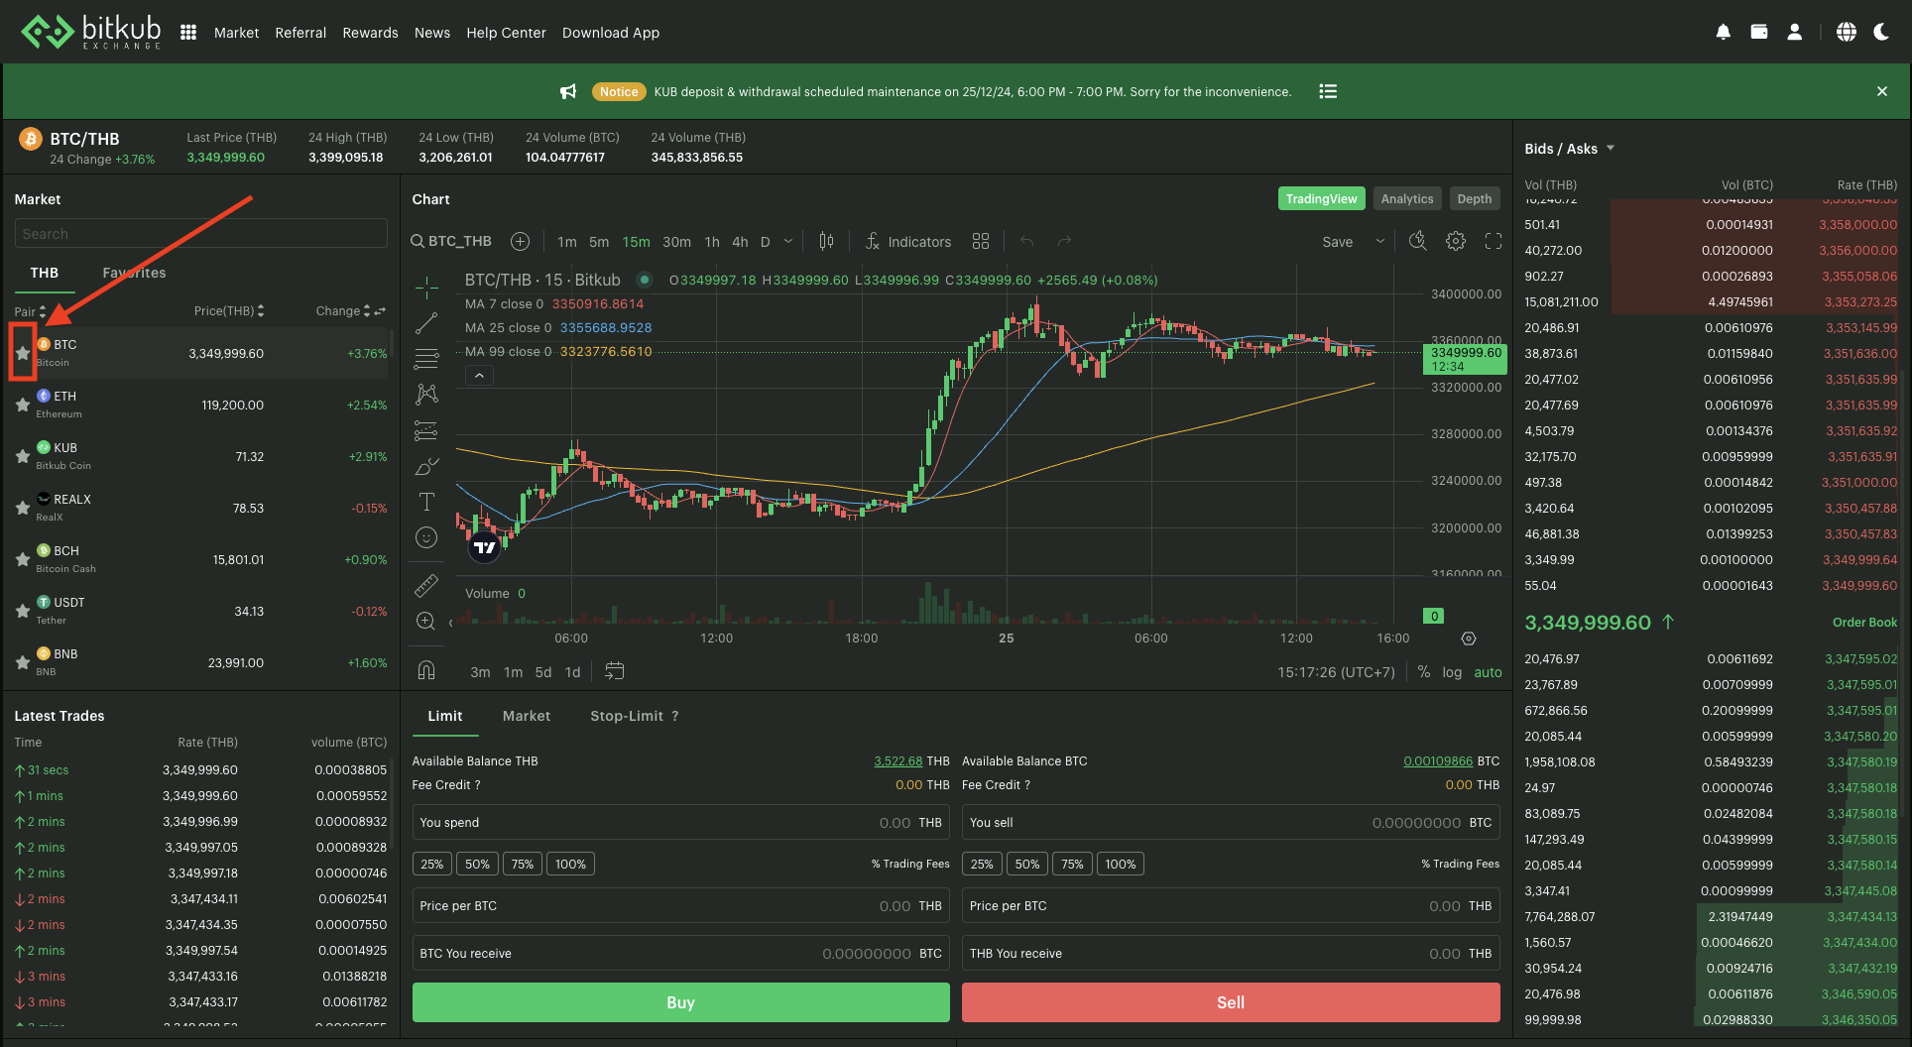Screen dimensions: 1912x1047
Task: Click the market Search field
Action: tap(201, 234)
